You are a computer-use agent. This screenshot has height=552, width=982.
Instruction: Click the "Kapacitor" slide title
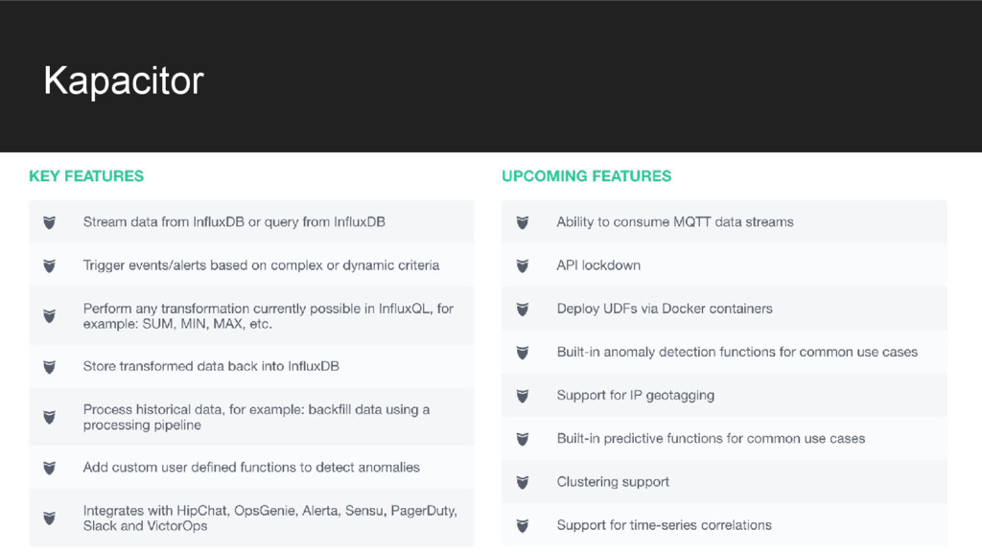pos(124,81)
